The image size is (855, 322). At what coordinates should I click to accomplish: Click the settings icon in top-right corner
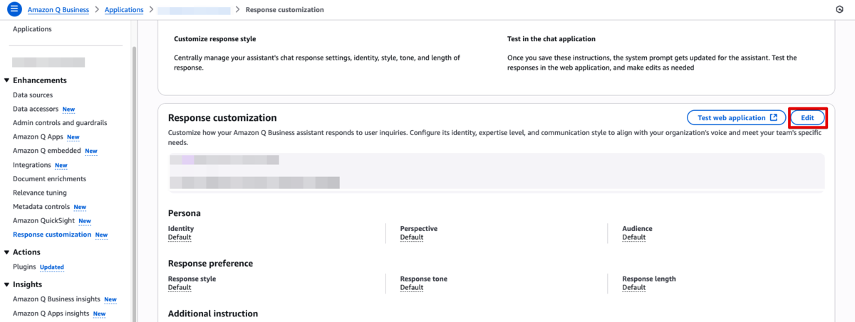[x=839, y=10]
